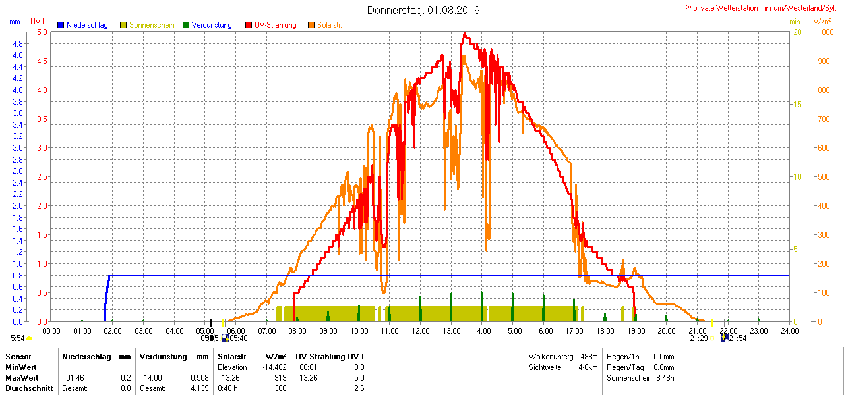The width and height of the screenshot is (844, 395).
Task: Click the W/m² axis label at top right
Action: click(x=822, y=22)
